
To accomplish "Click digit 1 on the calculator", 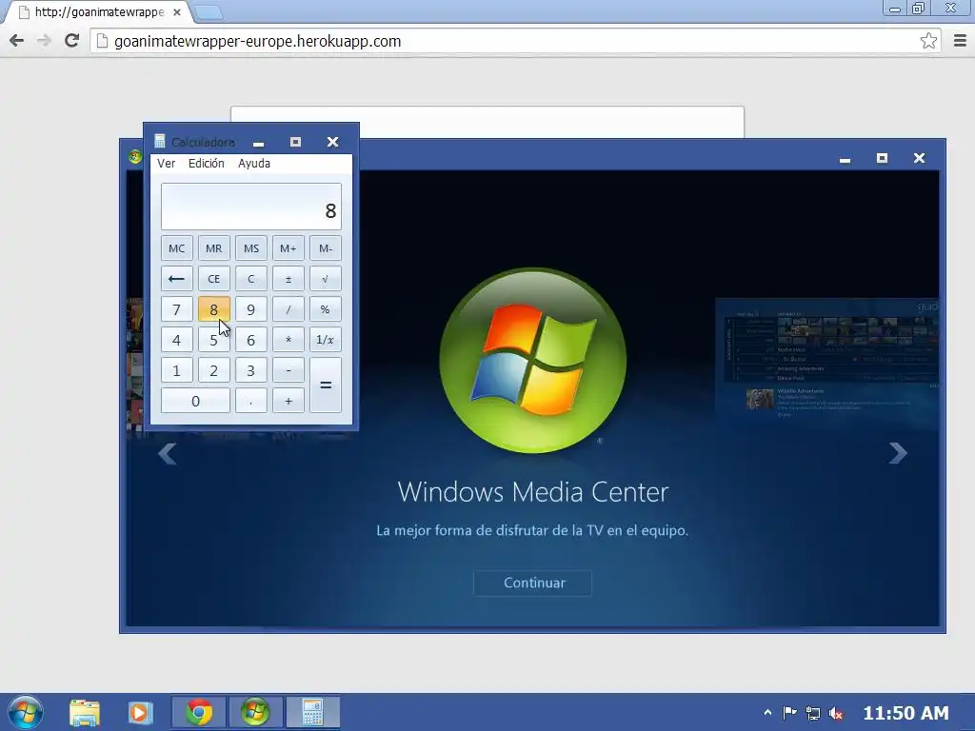I will coord(176,370).
